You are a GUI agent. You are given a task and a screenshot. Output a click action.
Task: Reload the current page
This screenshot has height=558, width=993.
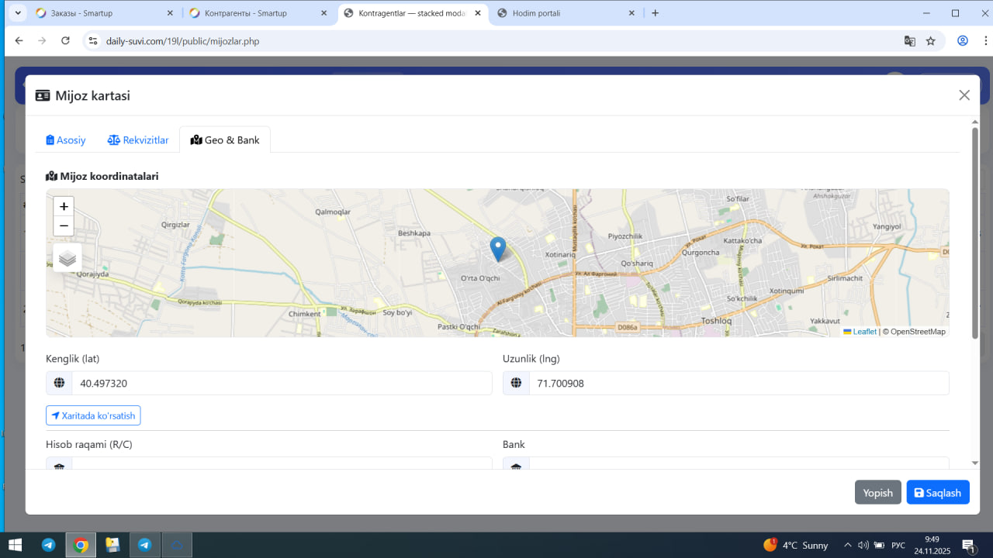pos(65,41)
